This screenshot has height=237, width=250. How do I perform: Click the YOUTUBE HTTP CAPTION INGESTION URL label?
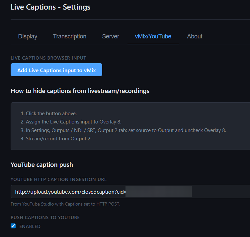[x=58, y=179]
